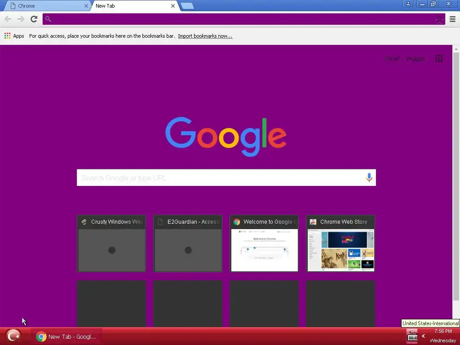Click the vertical scrollbar thumb
This screenshot has height=345, width=460.
click(456, 177)
